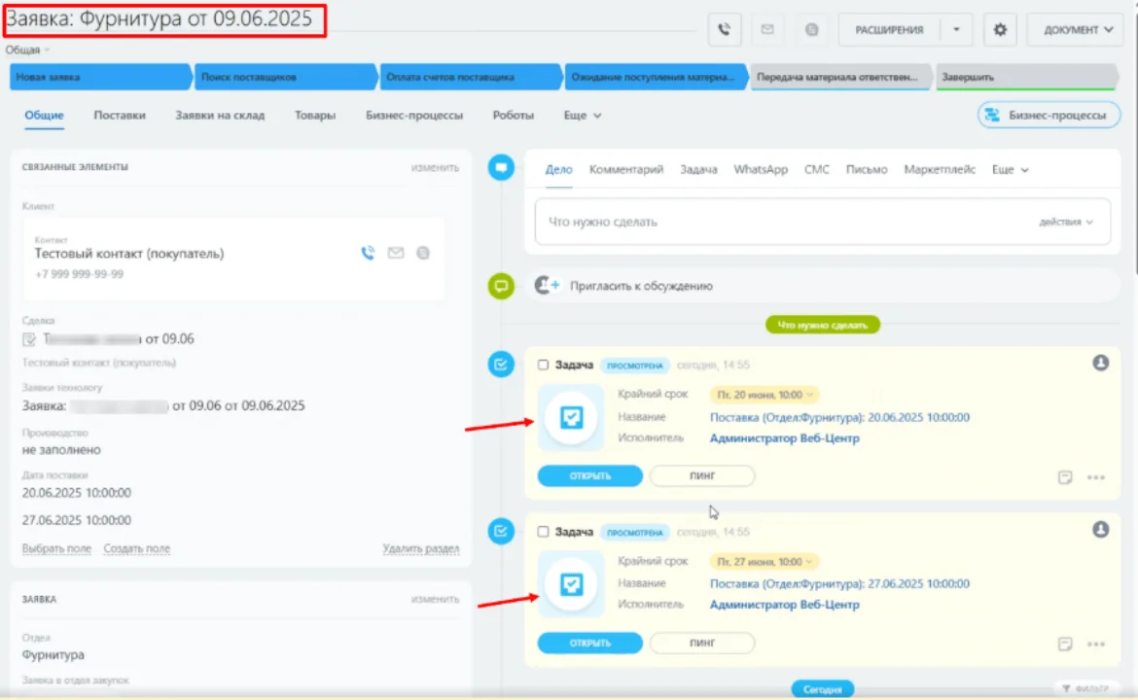This screenshot has width=1138, height=700.
Task: Set stage to Завершить
Action: [1025, 77]
